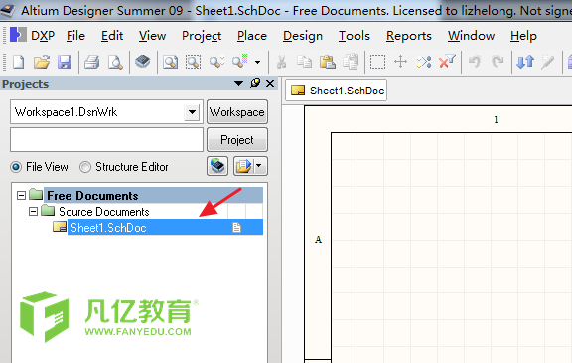Viewport: 572px width, 363px height.
Task: Zoom on selected objects icon
Action: pos(216,61)
